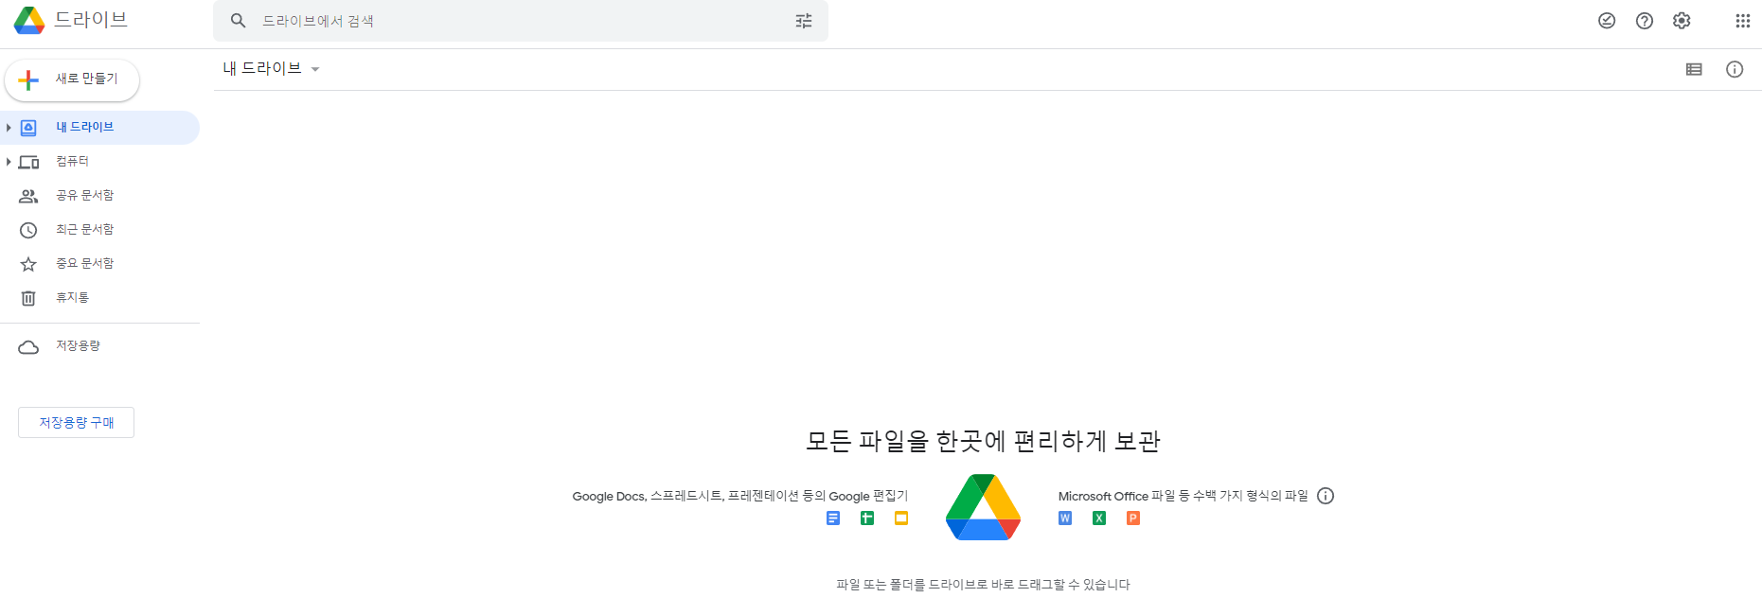Click the PowerPoint file icon

tap(1133, 518)
